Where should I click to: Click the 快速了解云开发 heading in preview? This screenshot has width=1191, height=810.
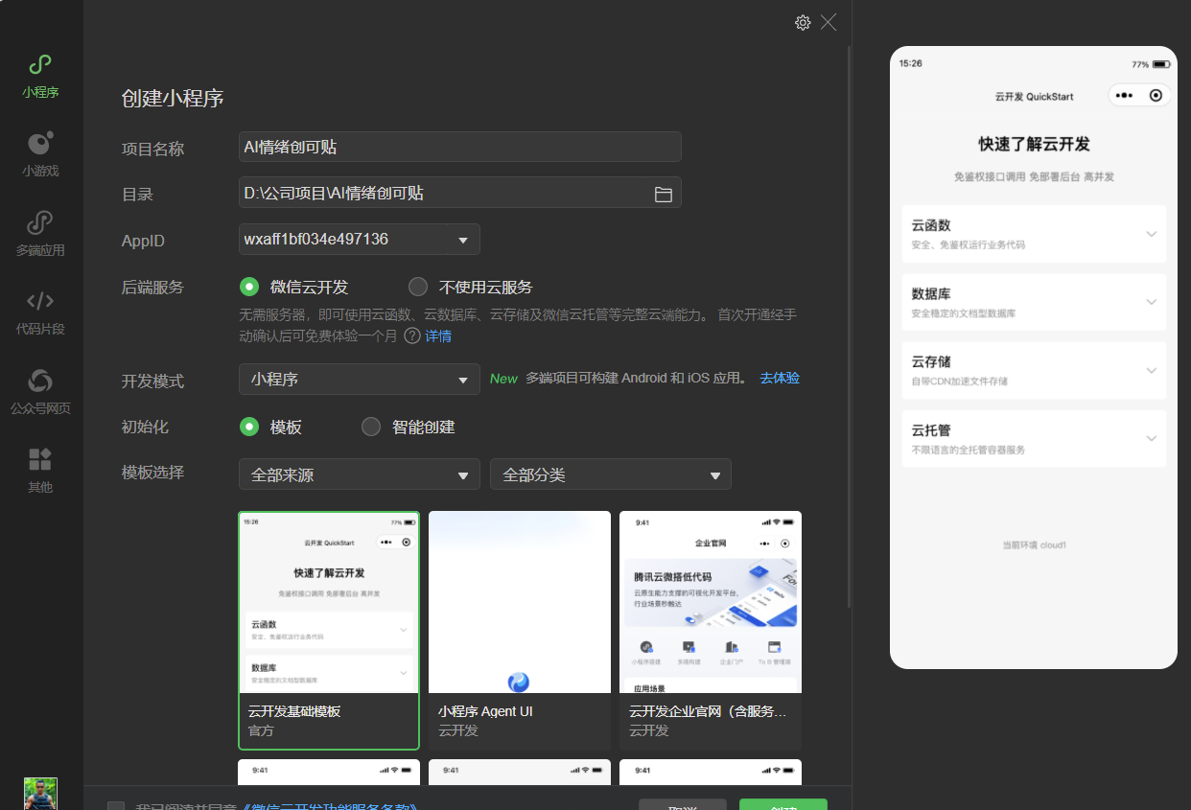pyautogui.click(x=1034, y=145)
